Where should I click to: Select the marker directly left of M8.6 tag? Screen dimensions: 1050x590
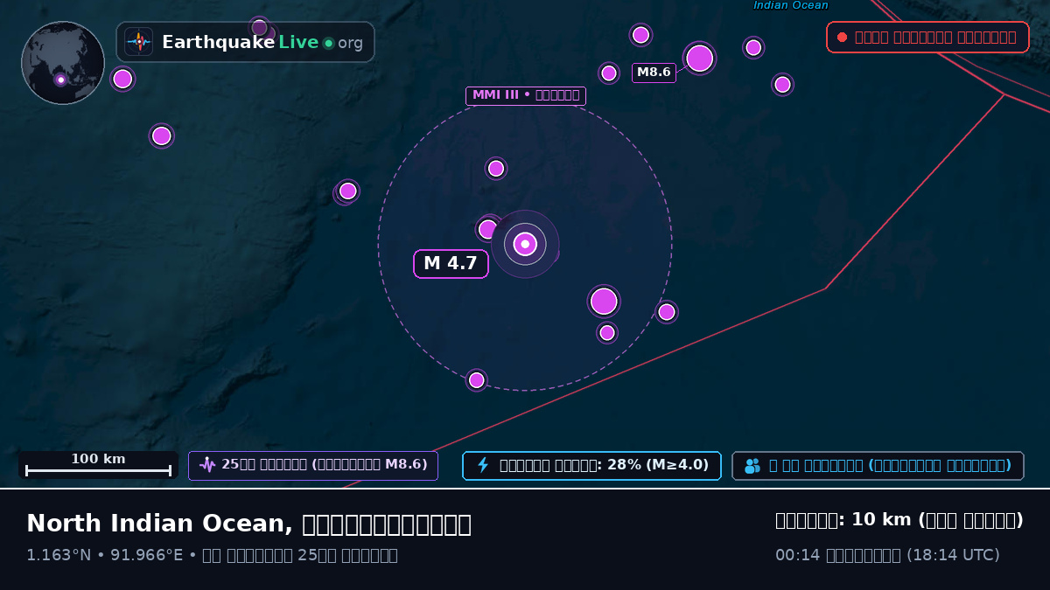pyautogui.click(x=609, y=73)
